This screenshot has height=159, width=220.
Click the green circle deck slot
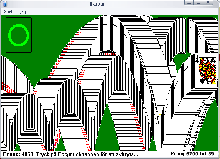18,35
